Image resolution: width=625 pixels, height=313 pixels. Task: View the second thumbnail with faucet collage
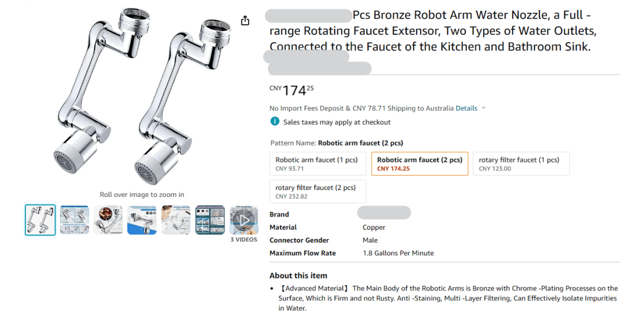[x=75, y=220]
